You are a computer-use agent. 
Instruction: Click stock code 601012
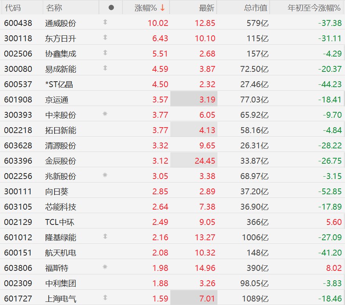[18, 237]
